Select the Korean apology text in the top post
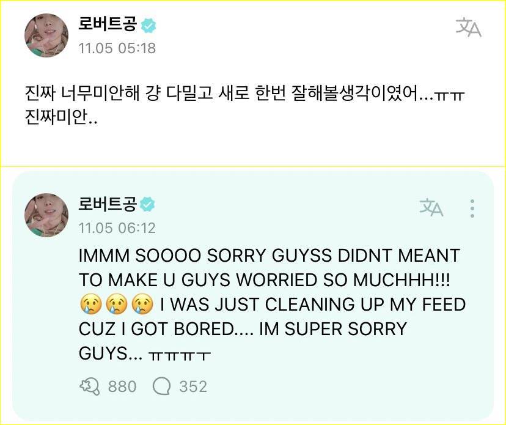Screen dimensions: 506x425 (244, 106)
